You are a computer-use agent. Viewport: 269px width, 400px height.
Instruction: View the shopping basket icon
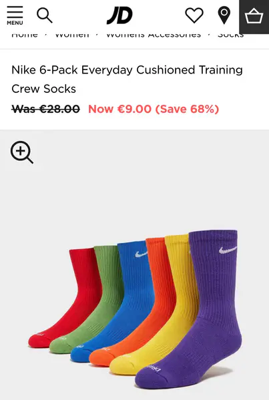tap(254, 17)
